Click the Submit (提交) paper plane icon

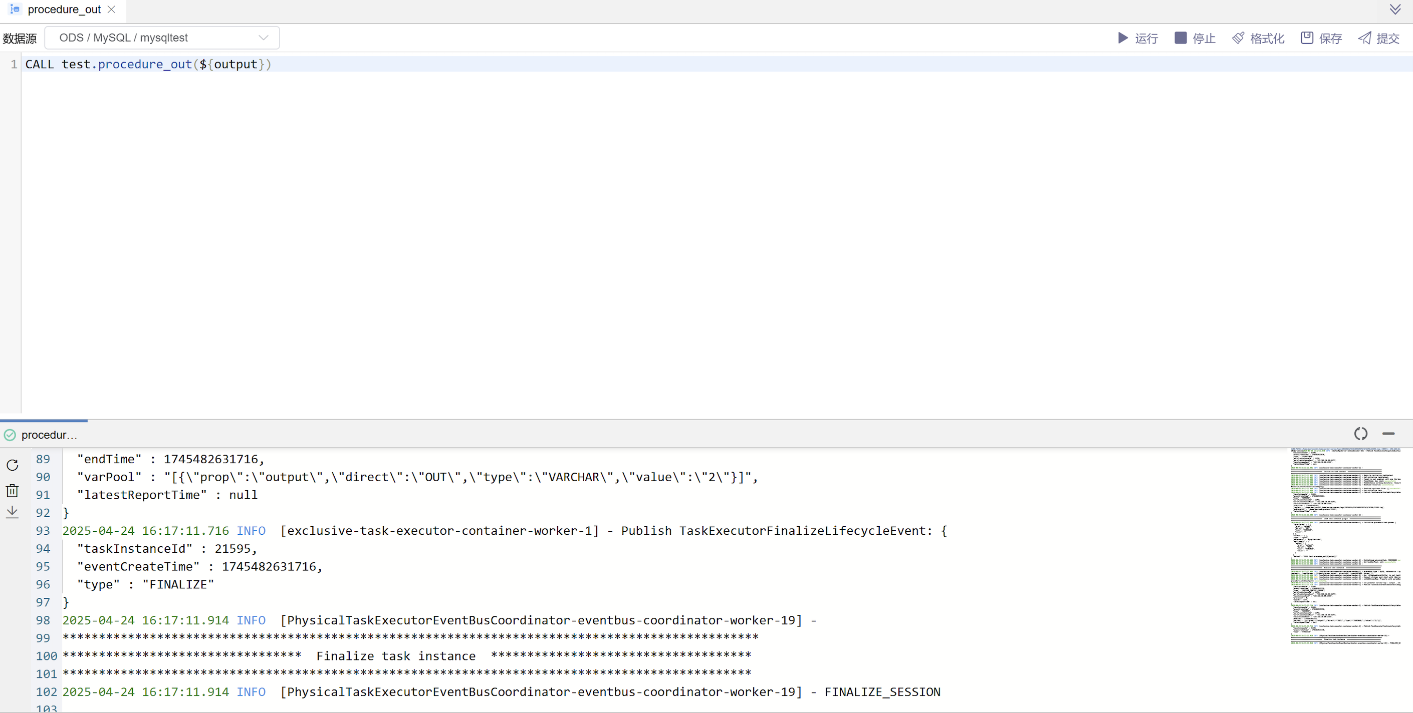pos(1364,38)
